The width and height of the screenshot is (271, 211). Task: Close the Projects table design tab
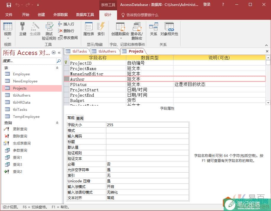pyautogui.click(x=267, y=51)
